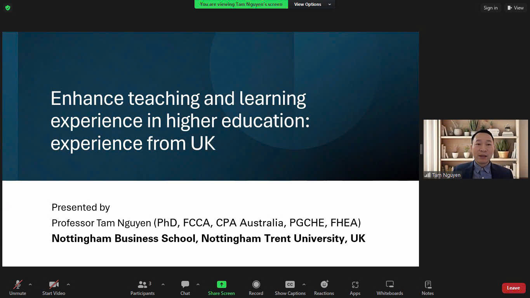Start recording with the Record button
Image resolution: width=530 pixels, height=298 pixels.
pos(256,288)
